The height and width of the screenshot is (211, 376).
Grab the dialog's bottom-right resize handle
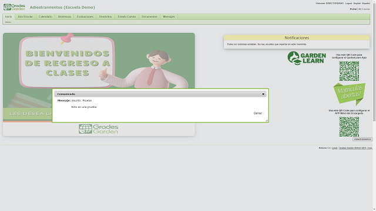click(266, 120)
